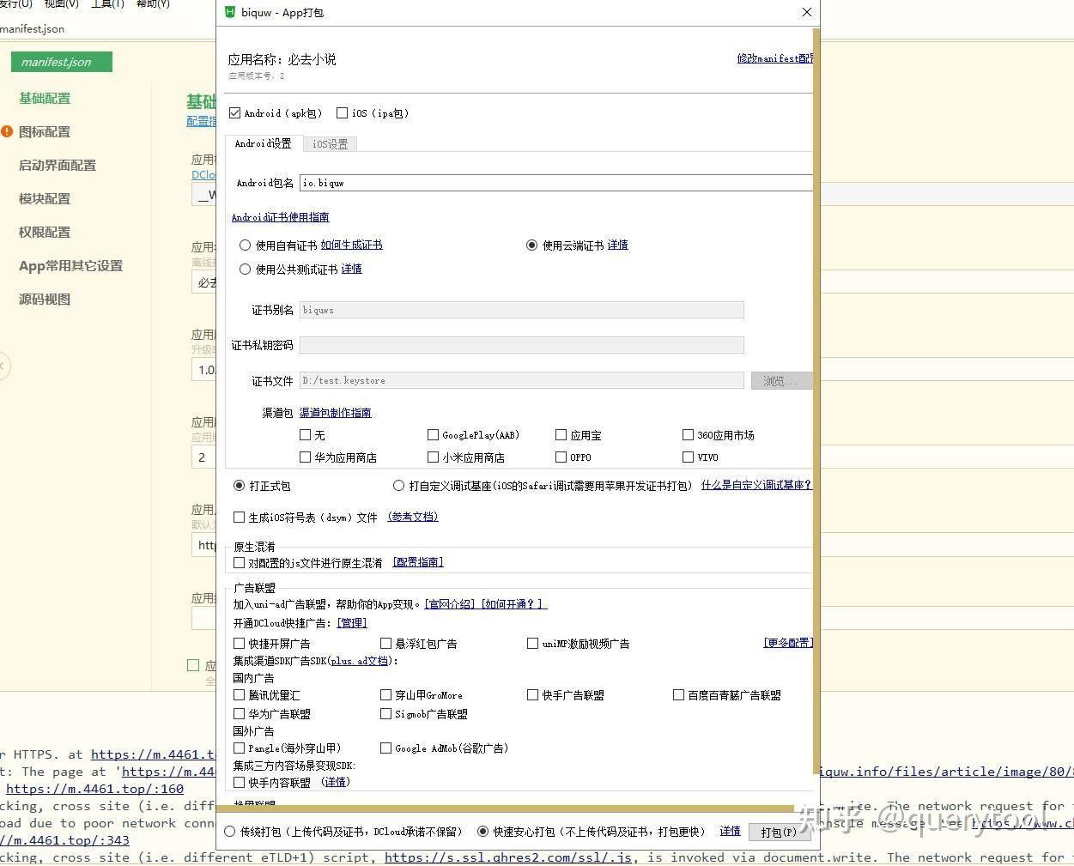Switch to the Android设置 tab
This screenshot has width=1074, height=866.
[264, 143]
